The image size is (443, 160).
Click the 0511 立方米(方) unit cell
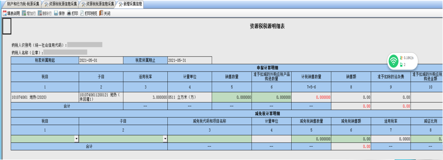point(190,97)
